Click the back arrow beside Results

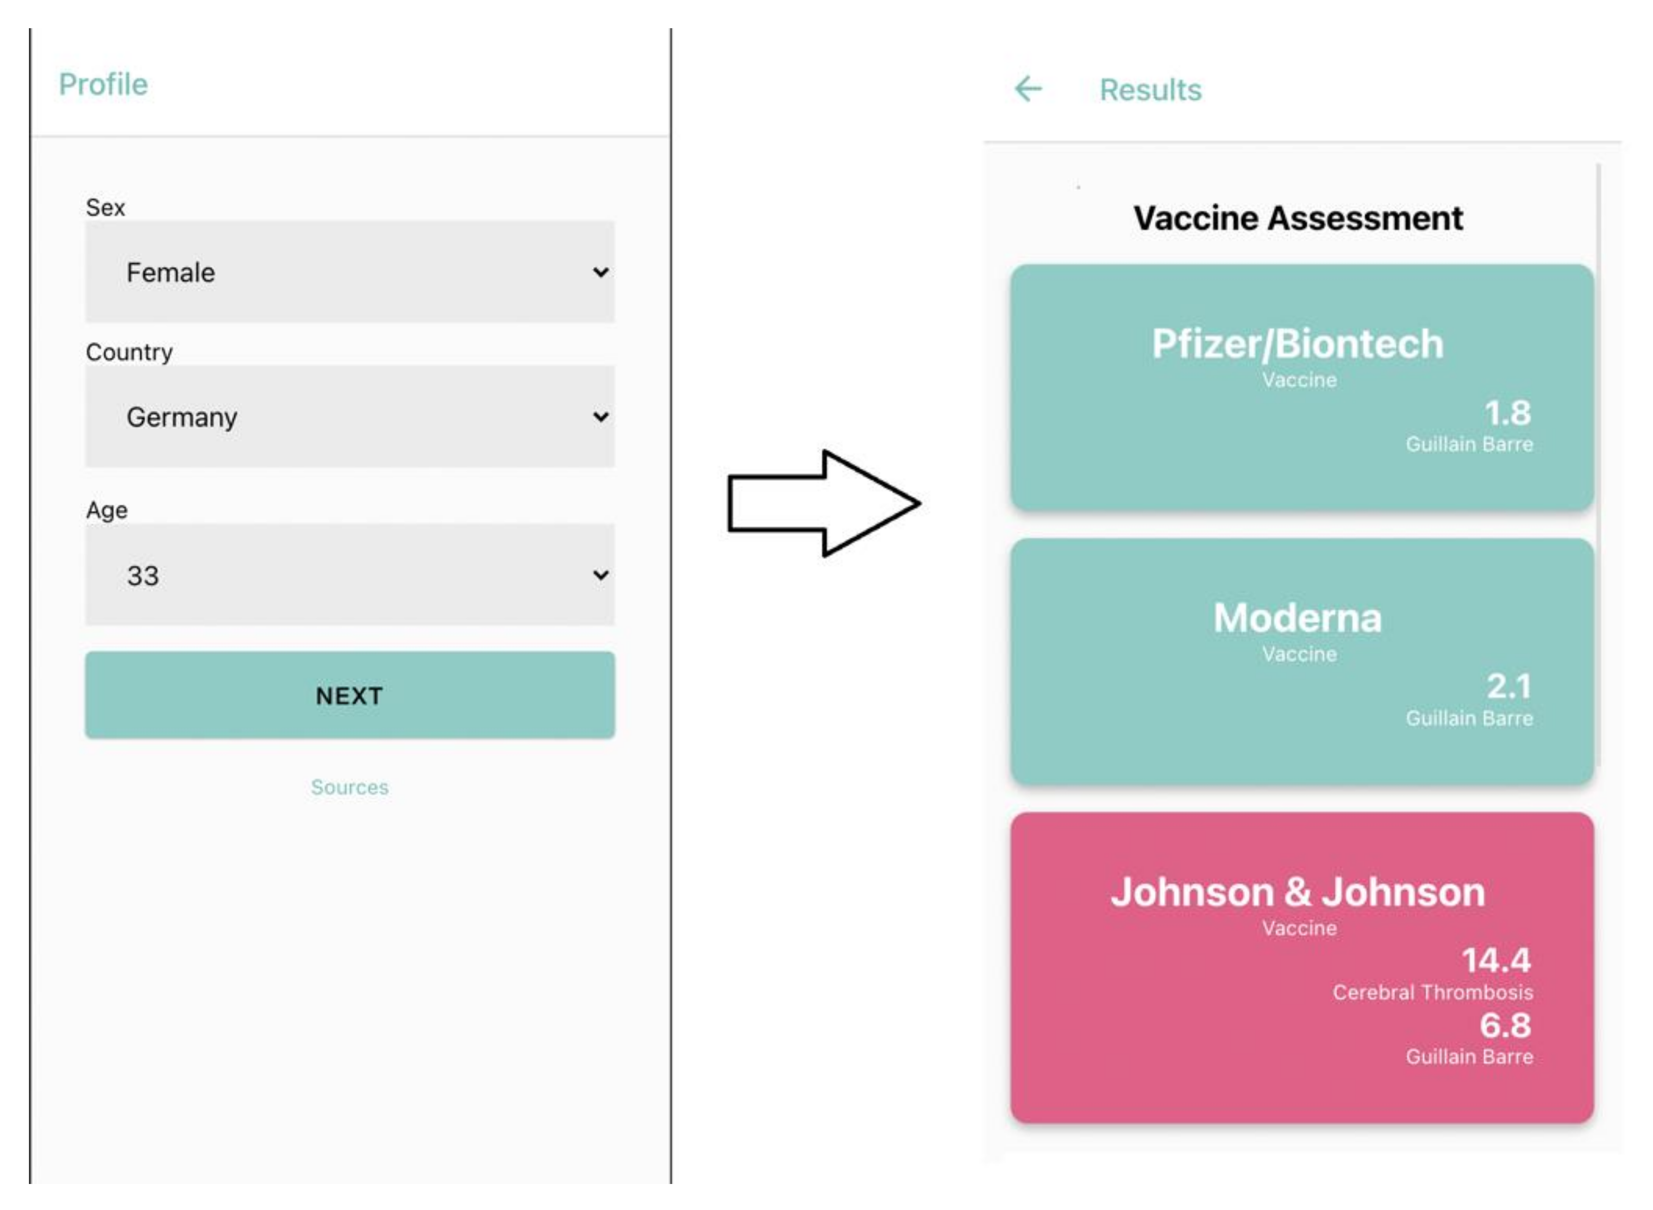point(1027,89)
